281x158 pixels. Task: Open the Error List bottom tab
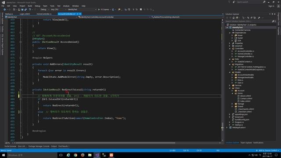[22, 146]
